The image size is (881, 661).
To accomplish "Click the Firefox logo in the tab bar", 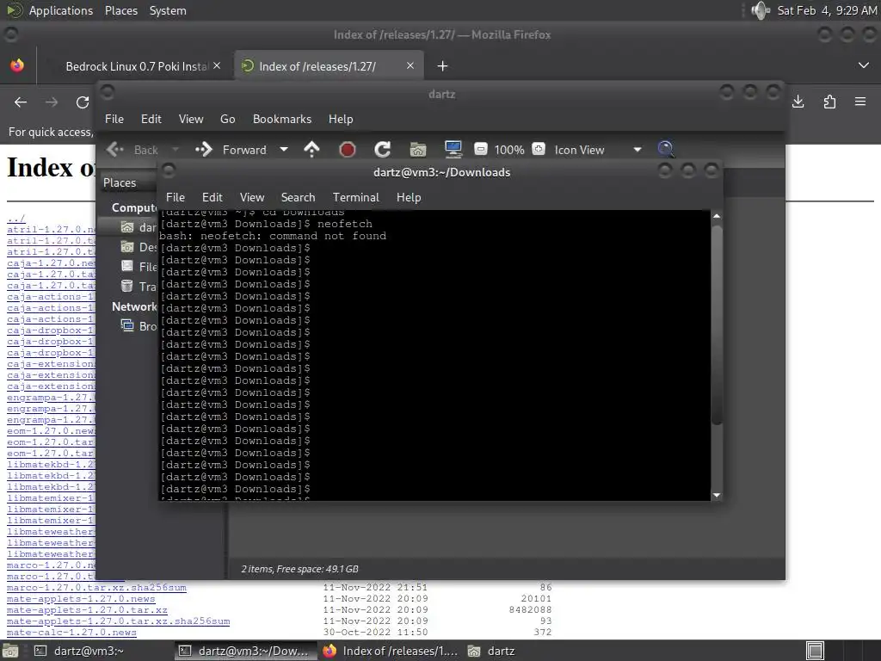I will pos(17,65).
